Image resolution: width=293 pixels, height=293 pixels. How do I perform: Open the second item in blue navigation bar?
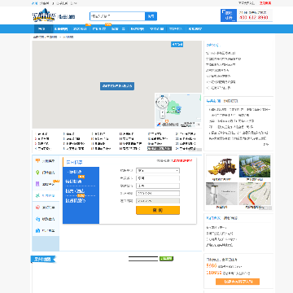click(x=60, y=29)
